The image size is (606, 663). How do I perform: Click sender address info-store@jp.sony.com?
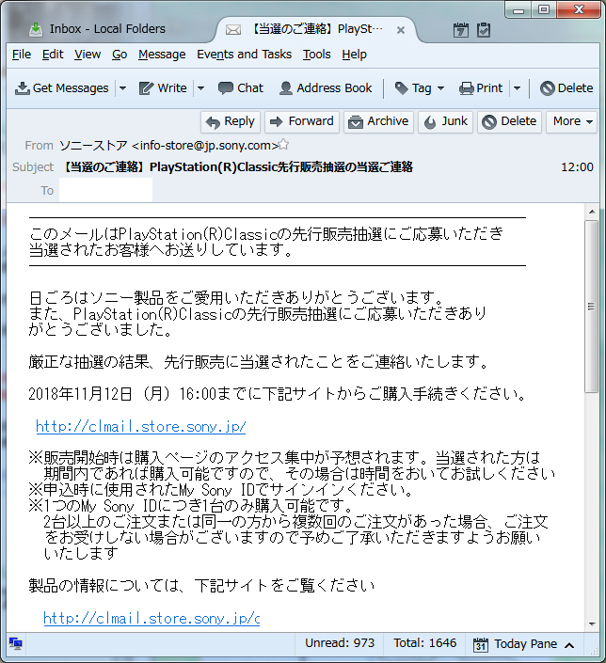pyautogui.click(x=205, y=146)
